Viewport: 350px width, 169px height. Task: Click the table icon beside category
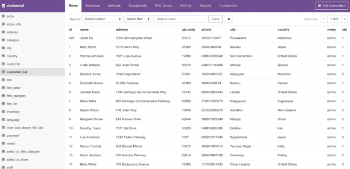[x=4, y=40]
